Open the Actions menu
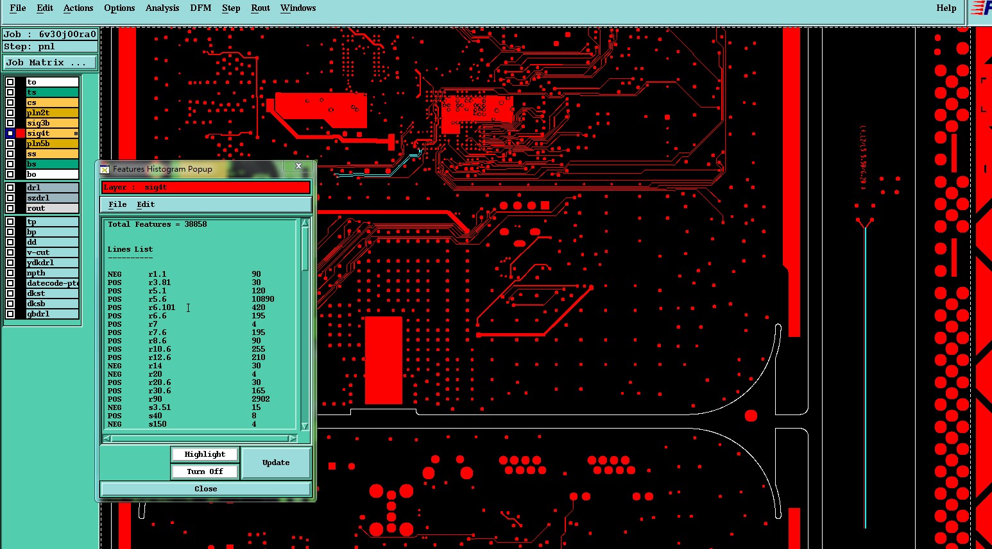This screenshot has width=992, height=549. click(78, 8)
